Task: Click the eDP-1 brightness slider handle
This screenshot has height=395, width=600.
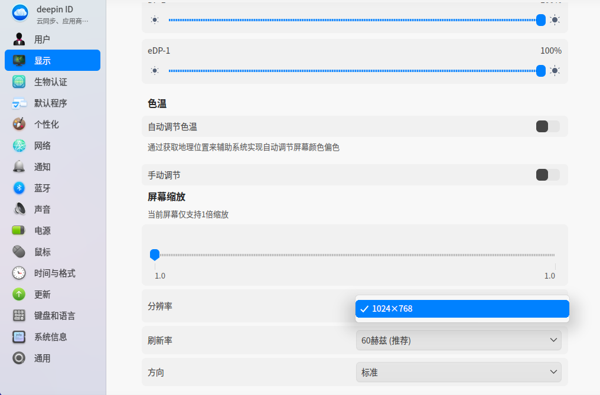Action: [541, 70]
